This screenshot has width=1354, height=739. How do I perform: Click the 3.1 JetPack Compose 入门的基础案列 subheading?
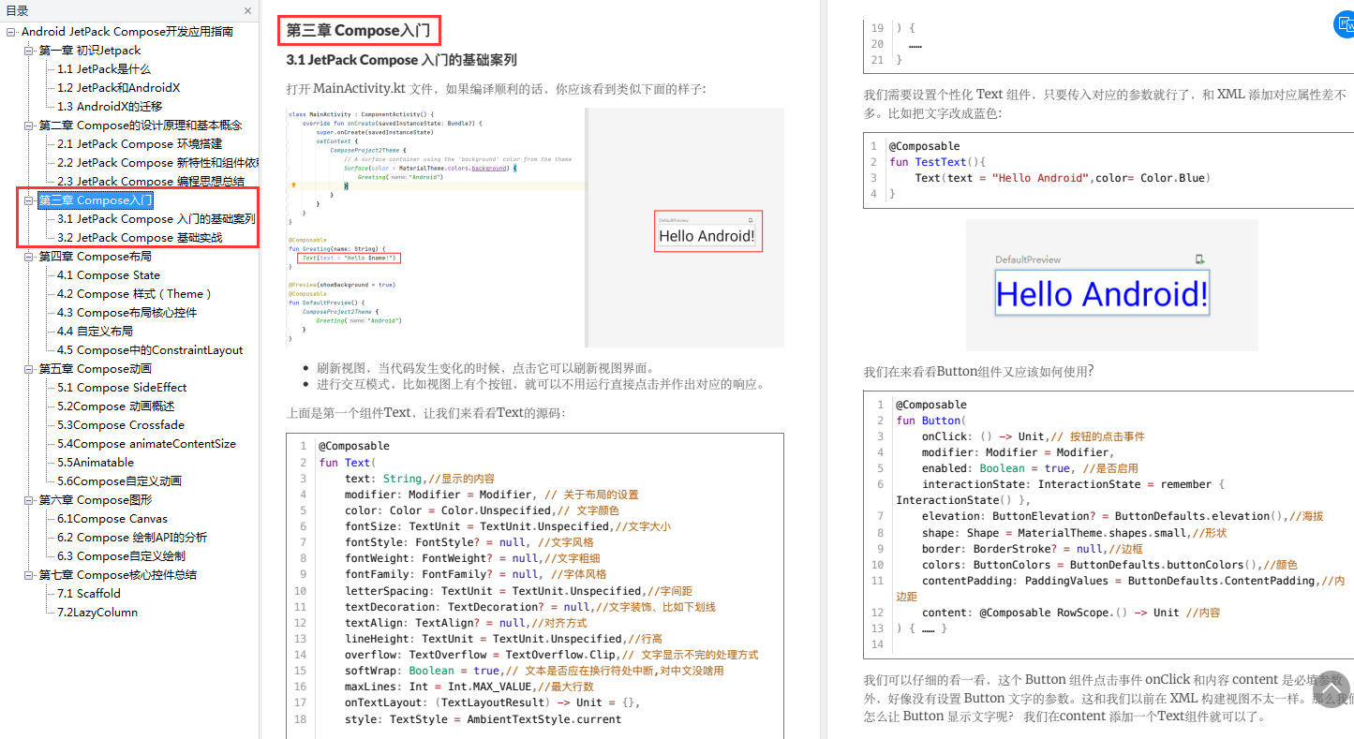click(x=401, y=60)
